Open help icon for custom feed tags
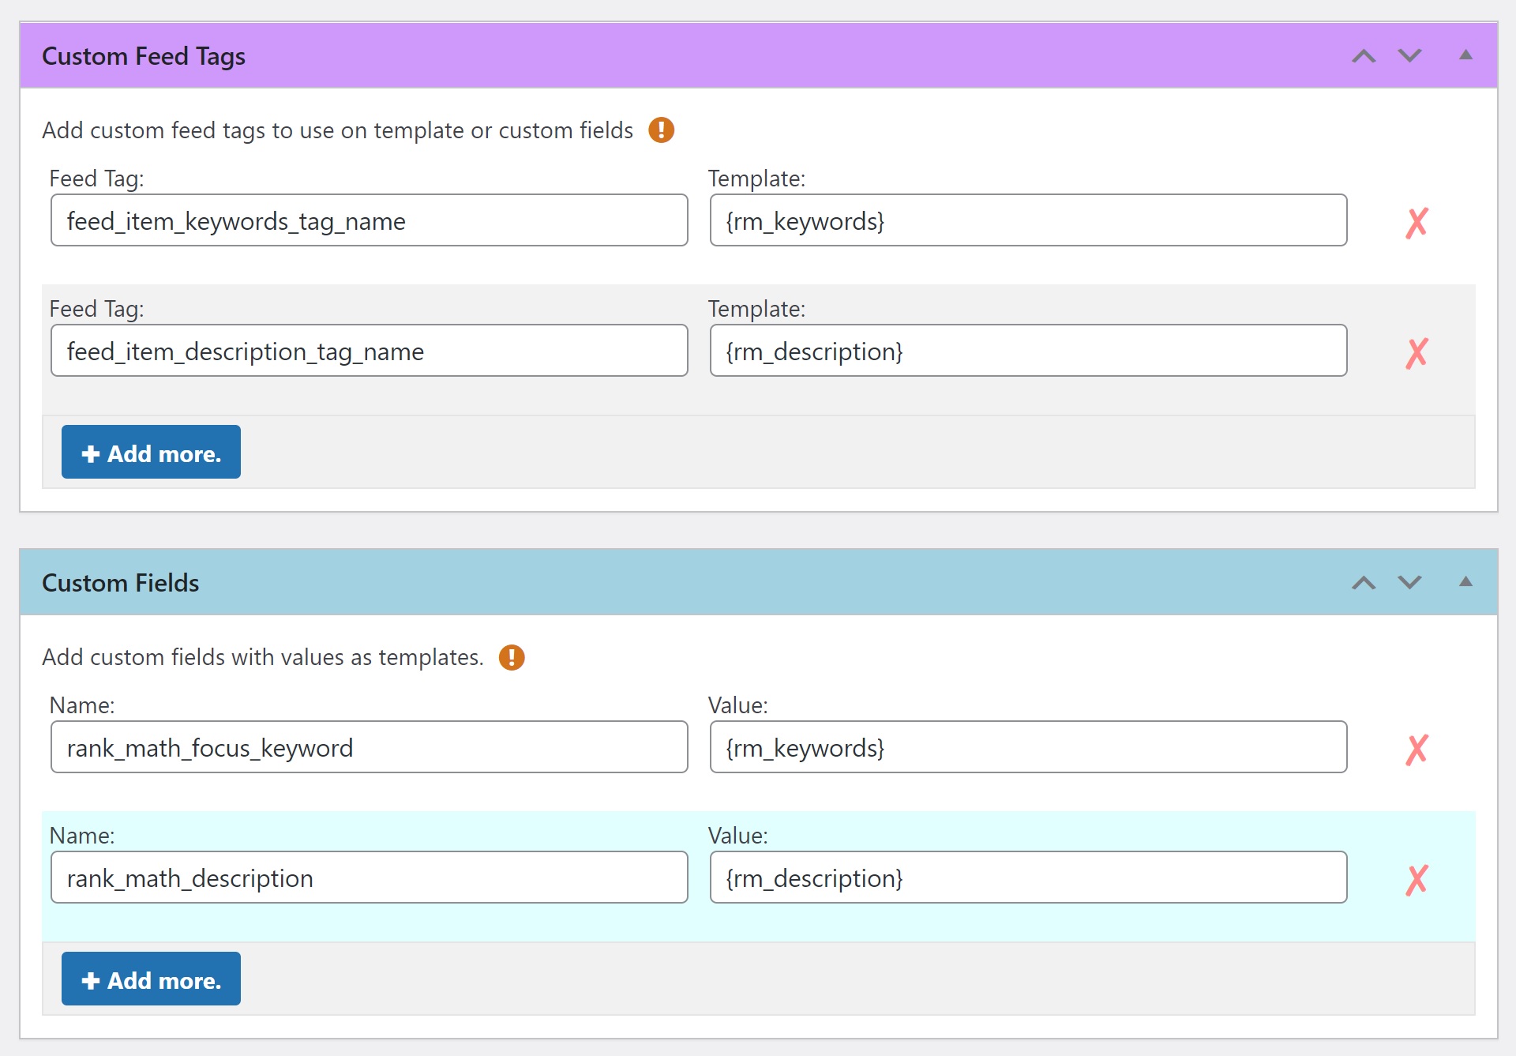Image resolution: width=1516 pixels, height=1056 pixels. [661, 130]
